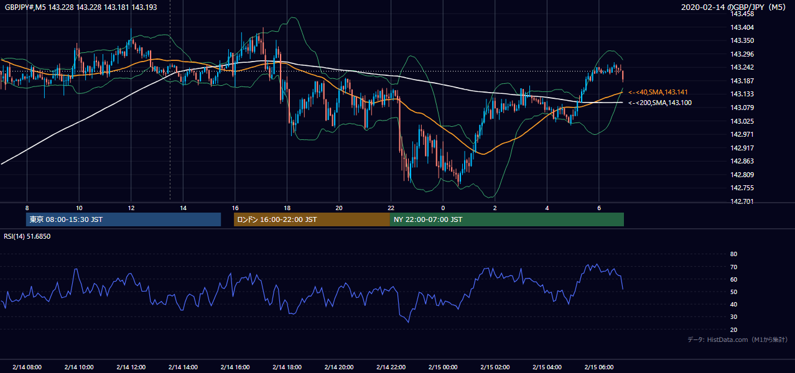Click hour label 16 on chart time axis
Screen dimensions: 795x373
(235, 208)
